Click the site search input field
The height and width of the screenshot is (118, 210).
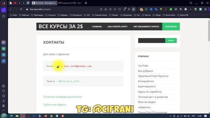point(152,41)
